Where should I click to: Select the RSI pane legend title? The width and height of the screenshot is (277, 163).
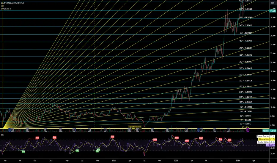click(x=2, y=135)
